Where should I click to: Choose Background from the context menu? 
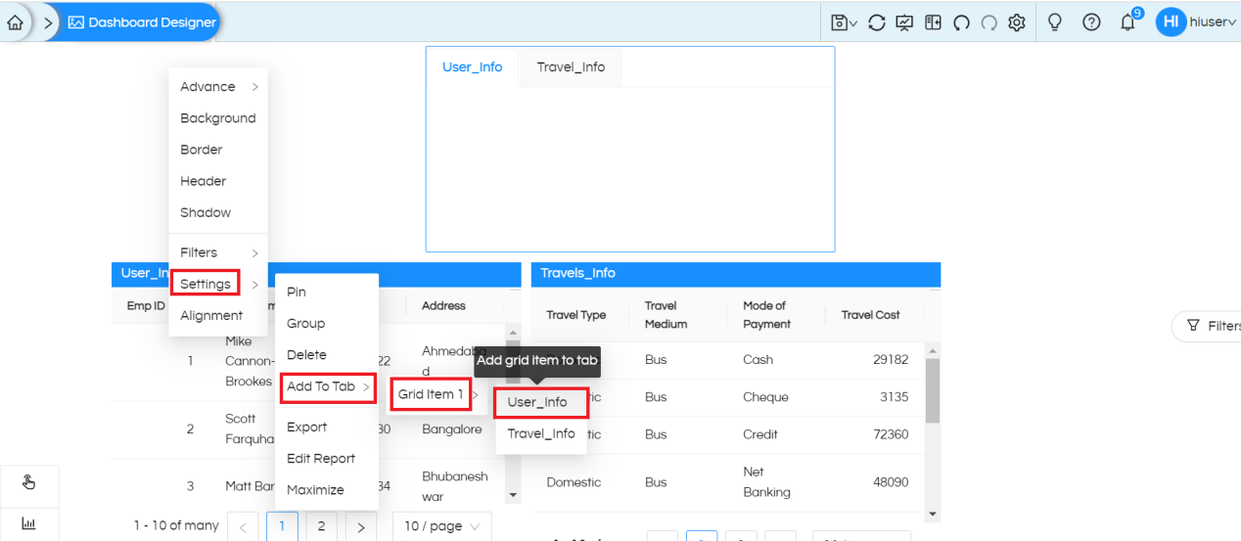(218, 118)
